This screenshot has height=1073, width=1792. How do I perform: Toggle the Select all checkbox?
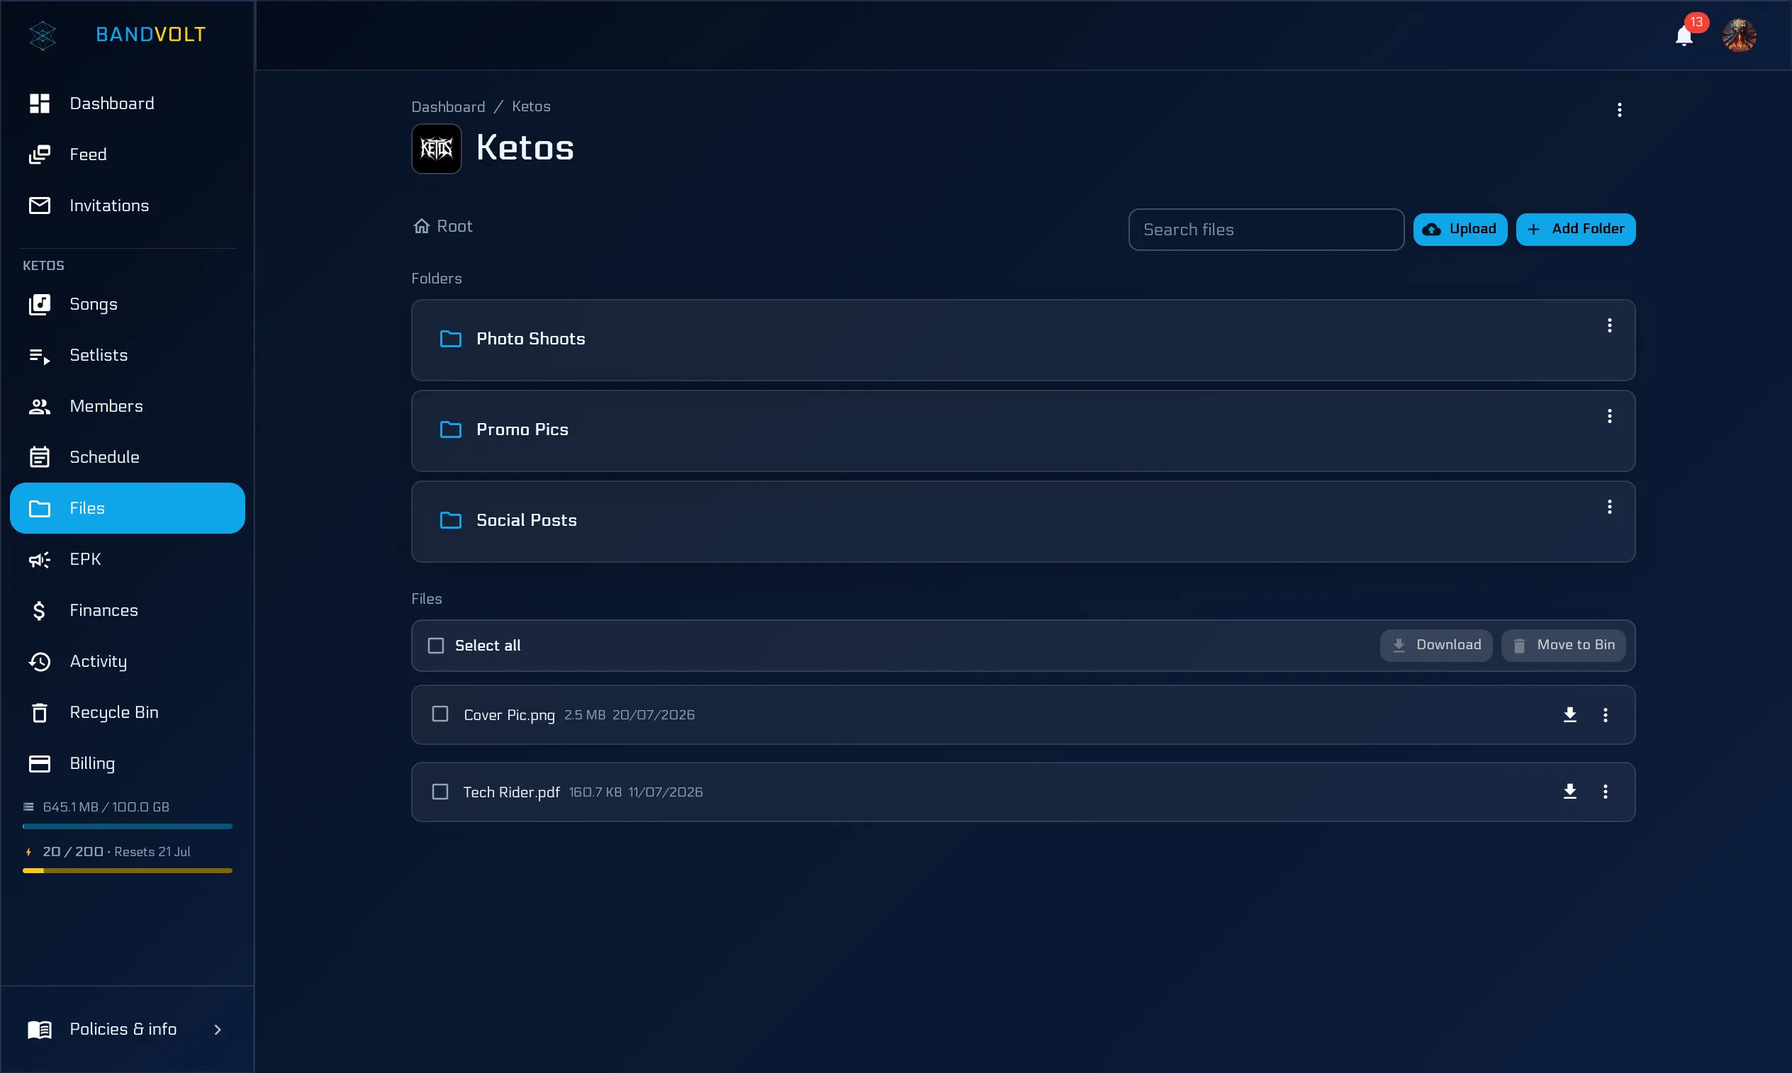436,646
